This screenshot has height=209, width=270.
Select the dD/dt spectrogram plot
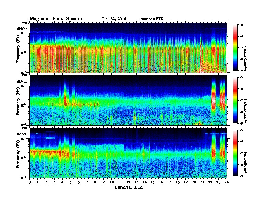point(129,100)
